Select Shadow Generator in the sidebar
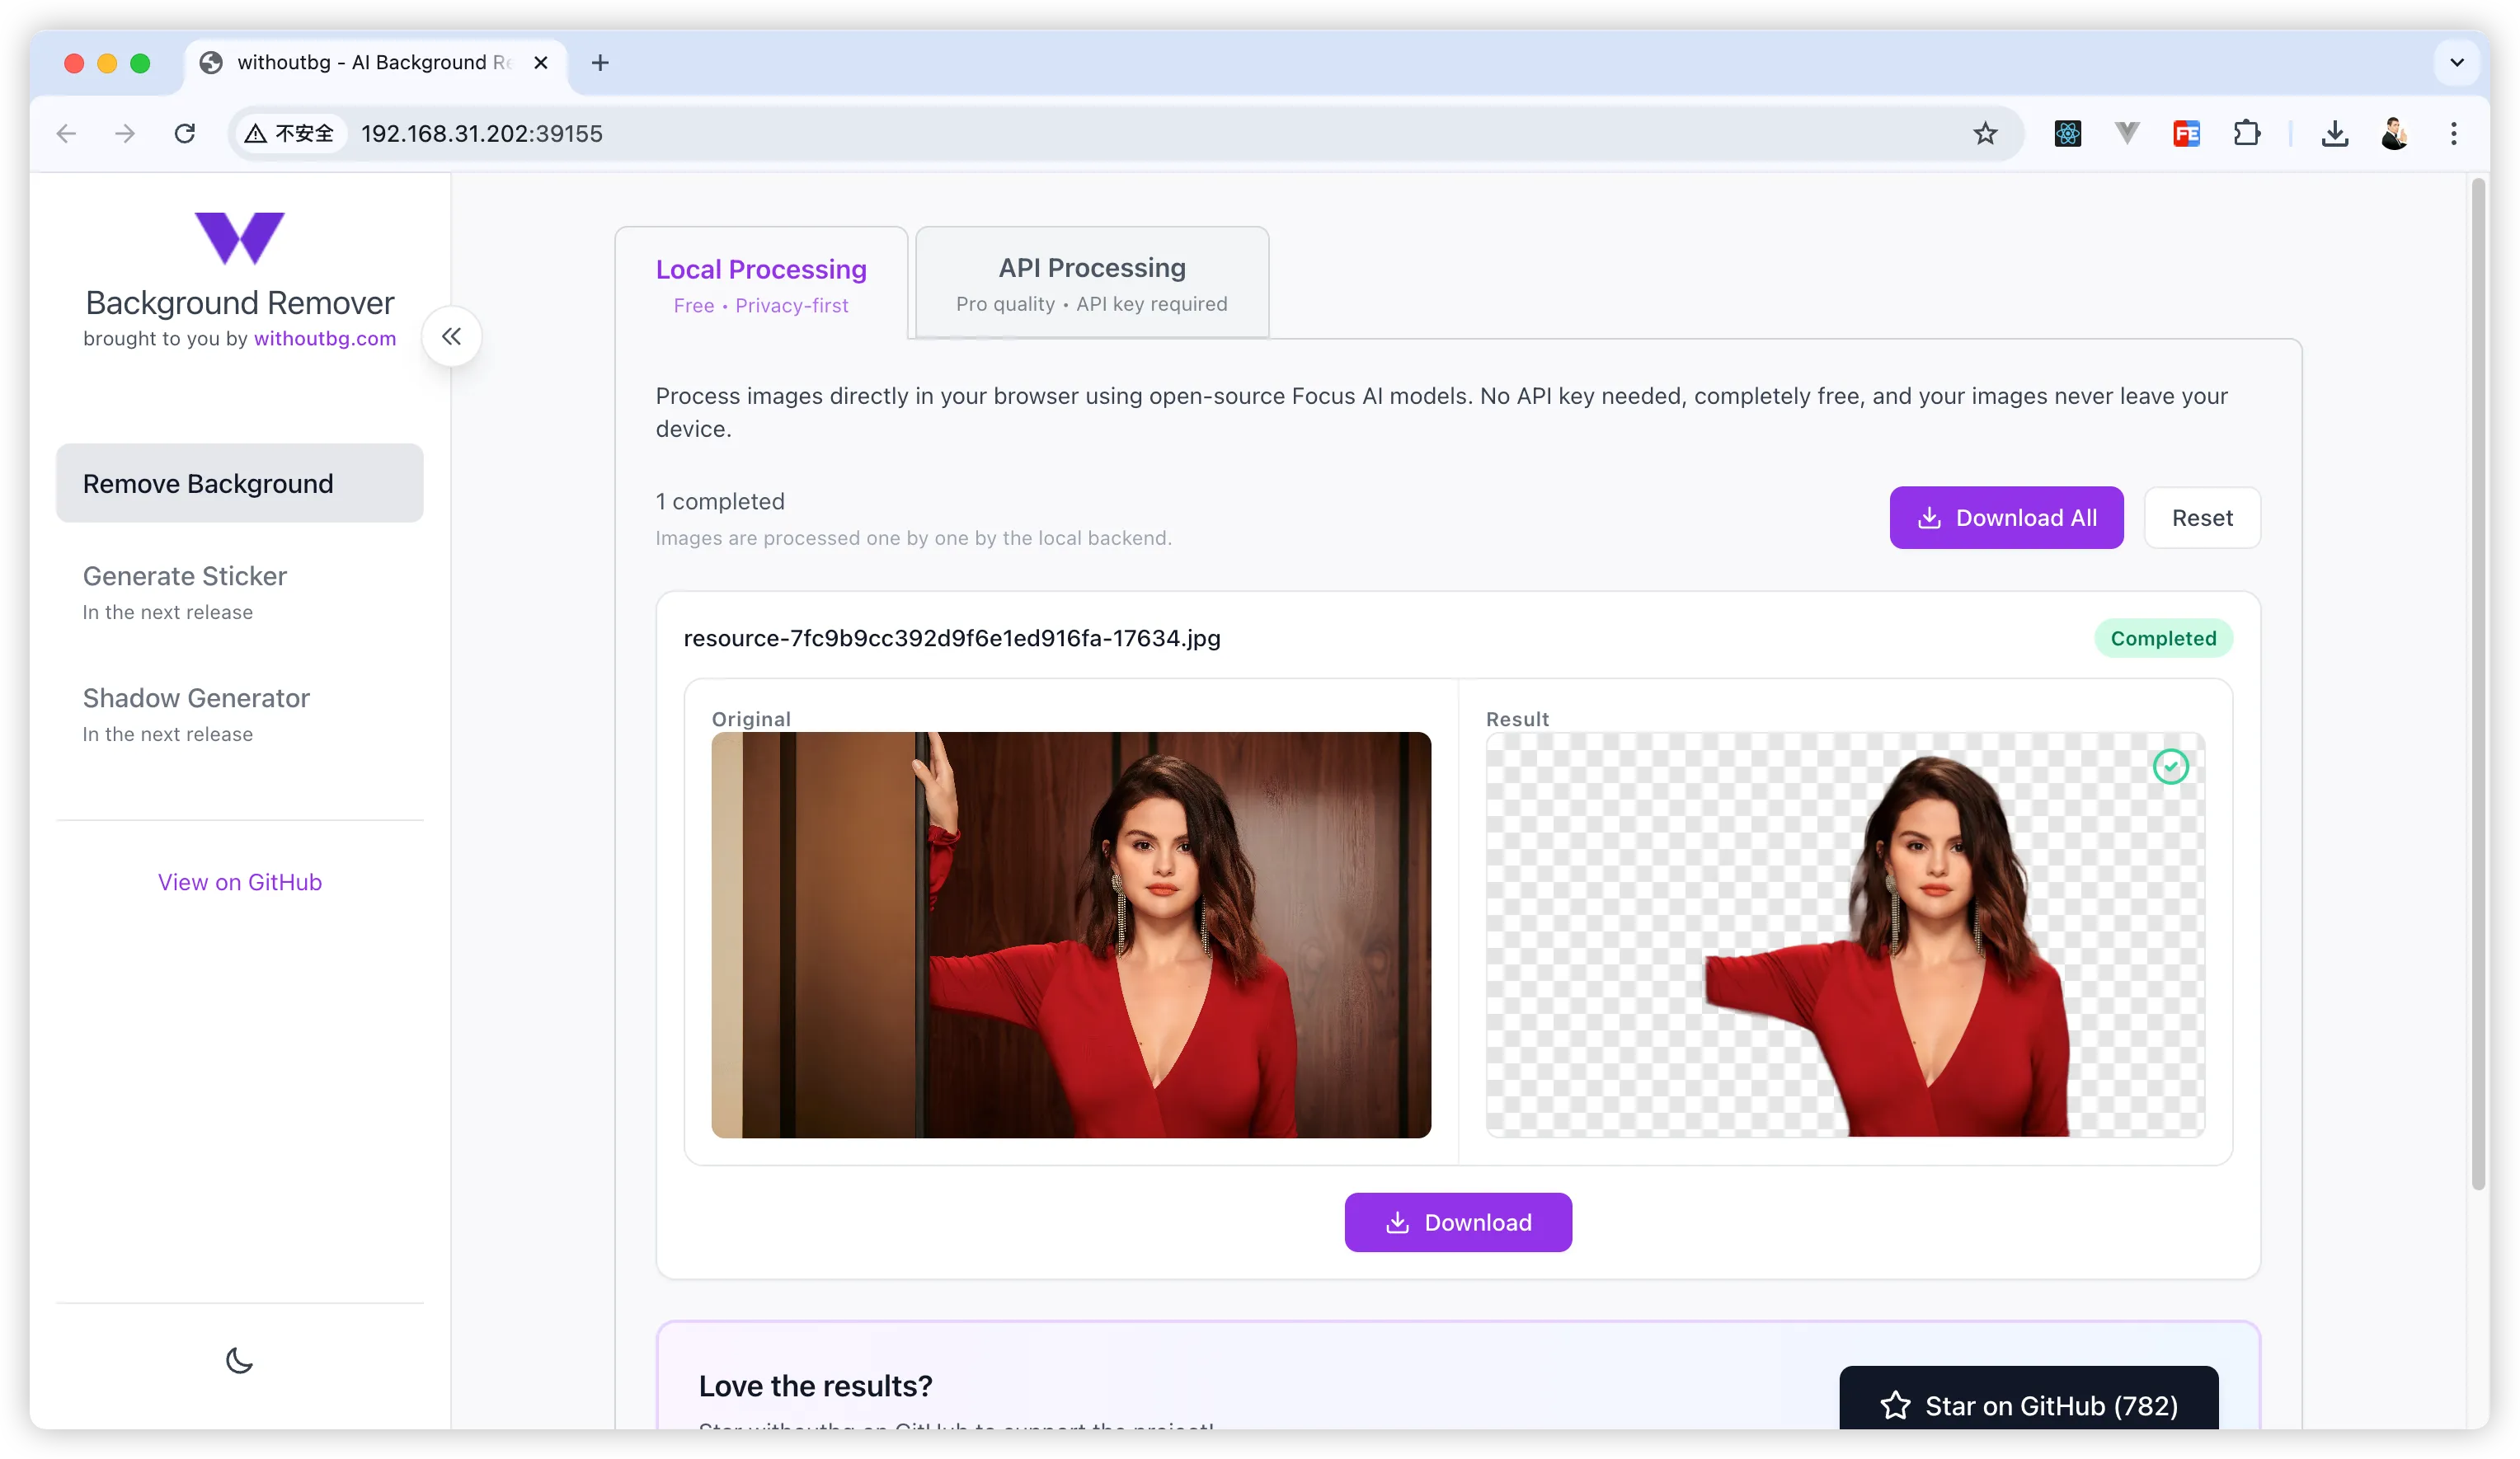This screenshot has height=1459, width=2520. 240,715
